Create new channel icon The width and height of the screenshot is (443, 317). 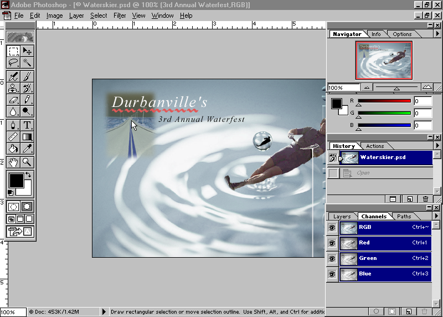pyautogui.click(x=409, y=311)
